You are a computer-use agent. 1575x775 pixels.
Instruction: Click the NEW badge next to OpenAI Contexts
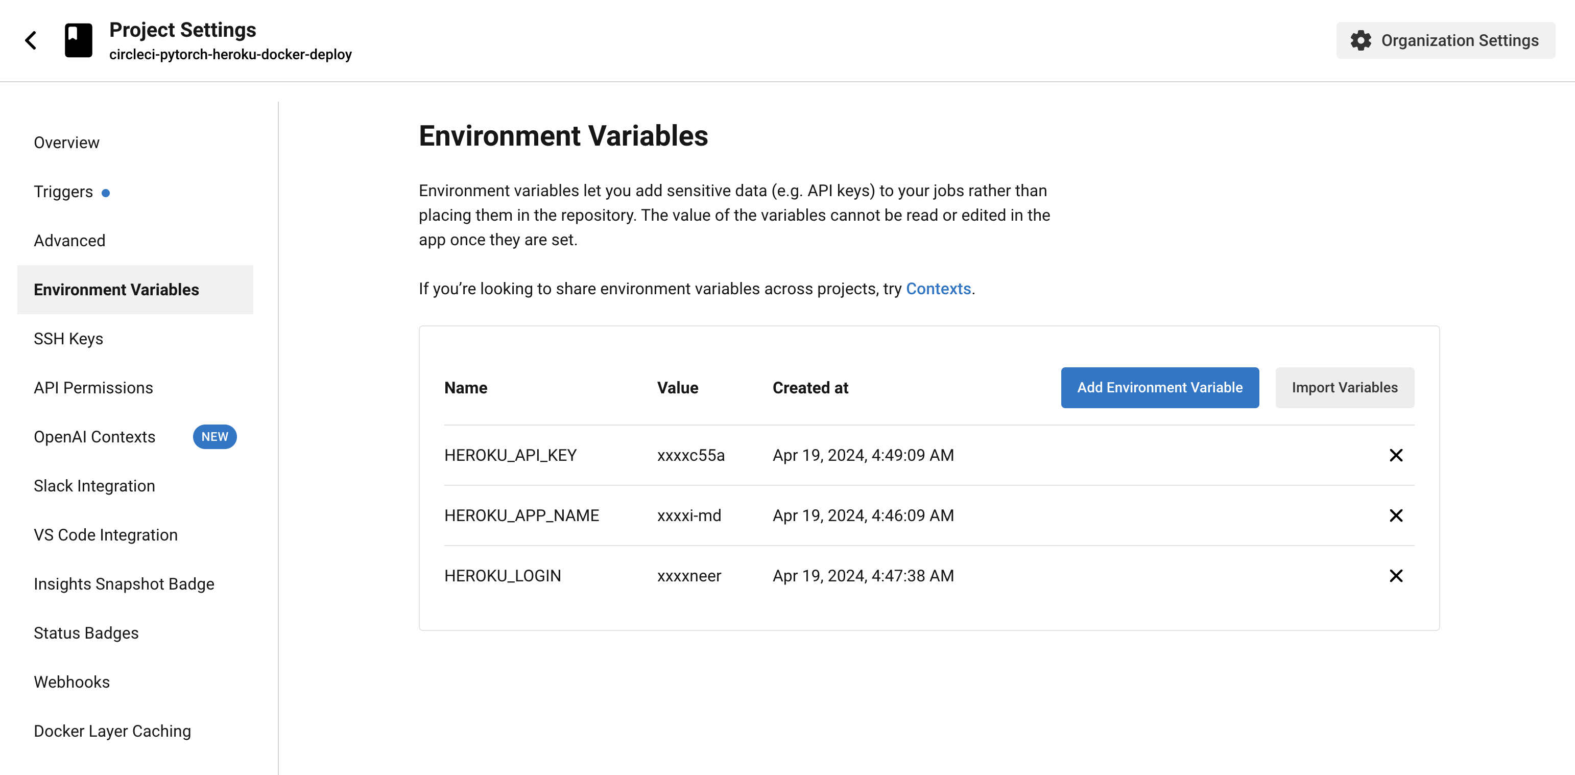(x=214, y=436)
